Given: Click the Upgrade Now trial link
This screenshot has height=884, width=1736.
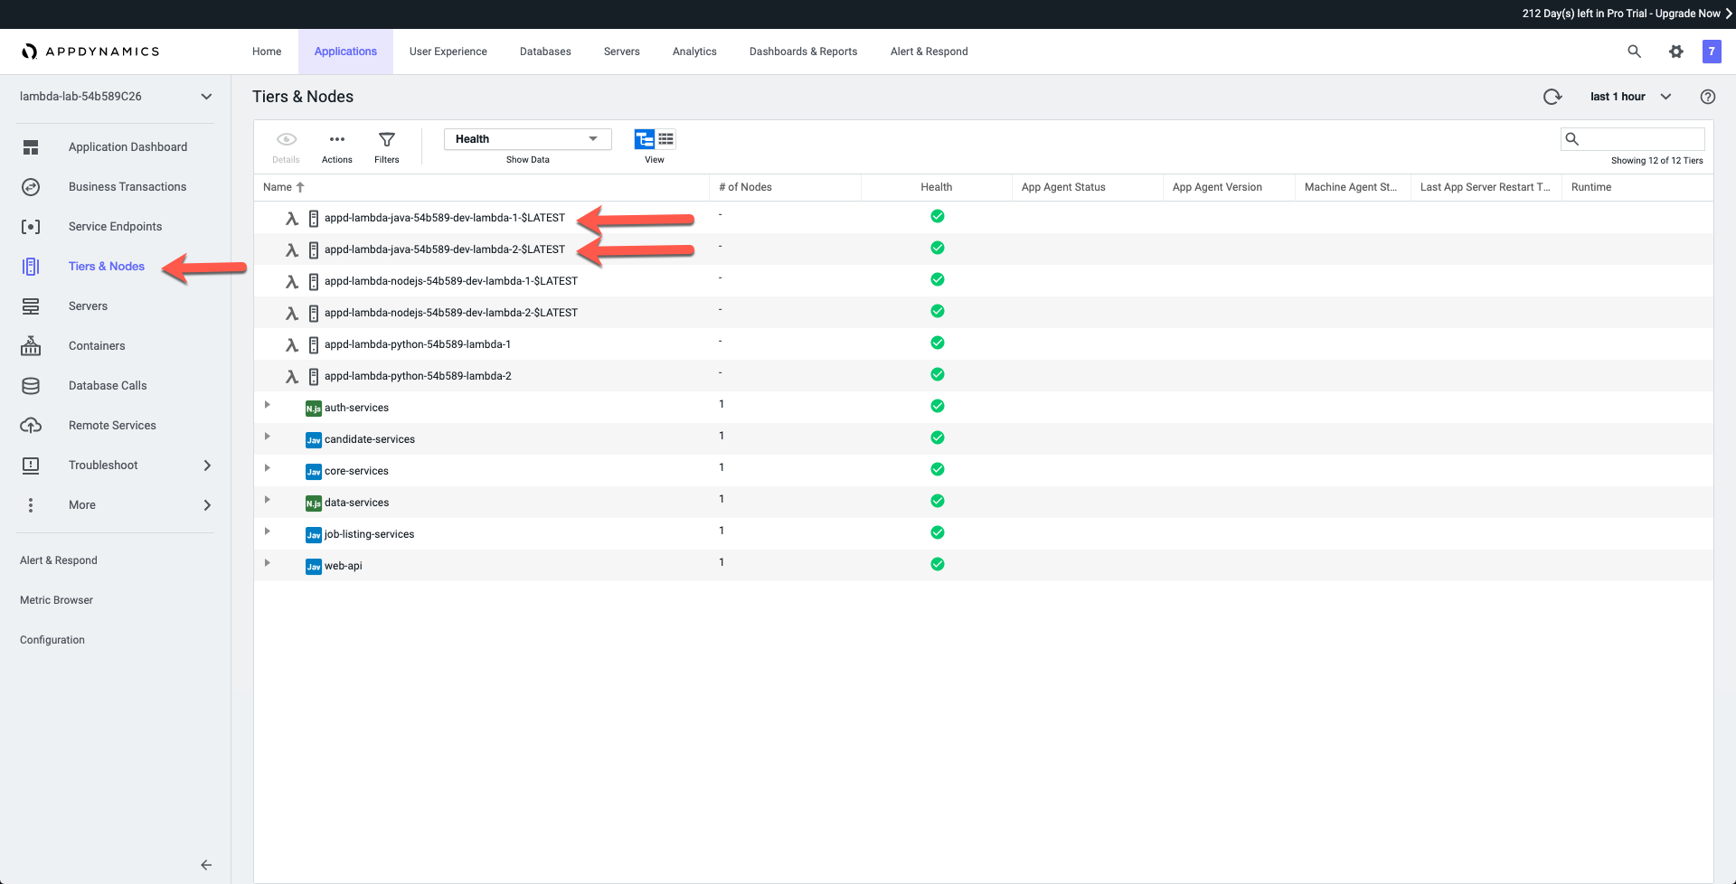Looking at the screenshot, I should (1688, 14).
